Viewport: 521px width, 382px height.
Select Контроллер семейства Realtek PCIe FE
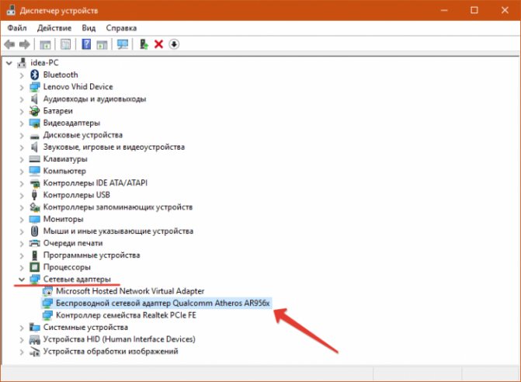point(126,315)
